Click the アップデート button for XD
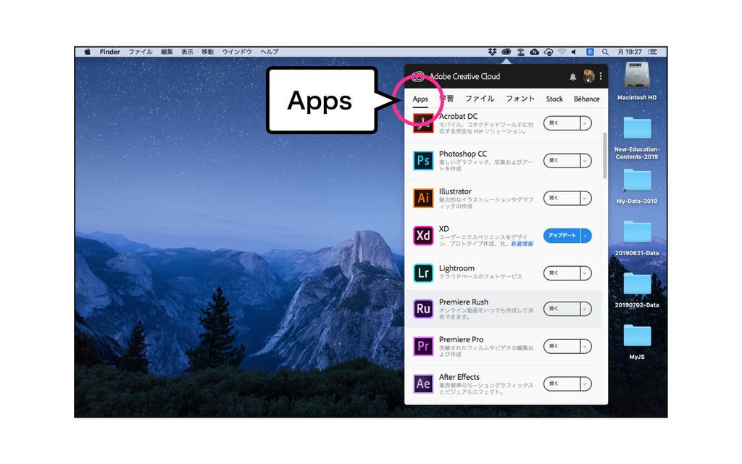 pos(562,236)
